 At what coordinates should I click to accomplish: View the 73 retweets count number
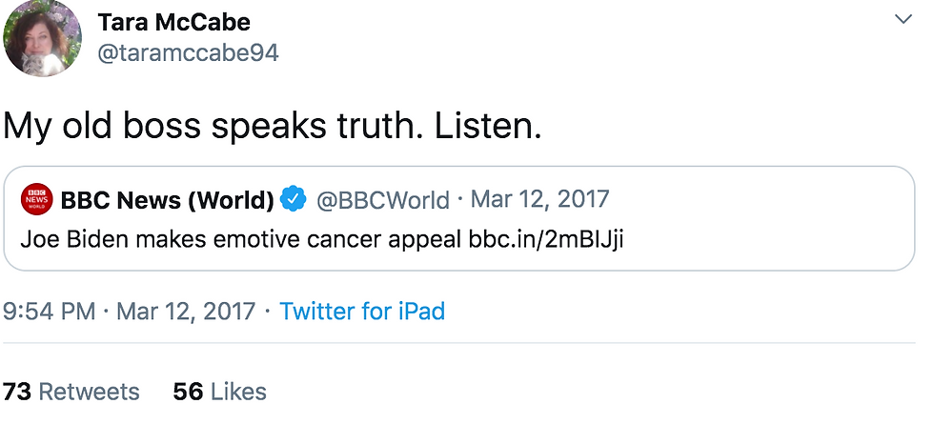point(15,392)
